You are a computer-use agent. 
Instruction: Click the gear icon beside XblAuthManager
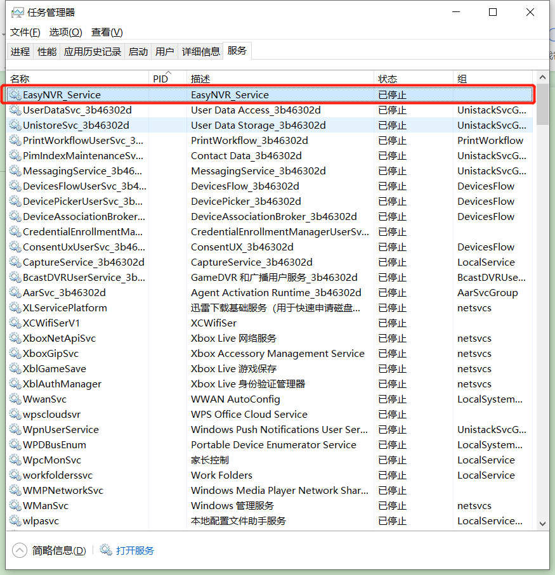click(x=15, y=384)
